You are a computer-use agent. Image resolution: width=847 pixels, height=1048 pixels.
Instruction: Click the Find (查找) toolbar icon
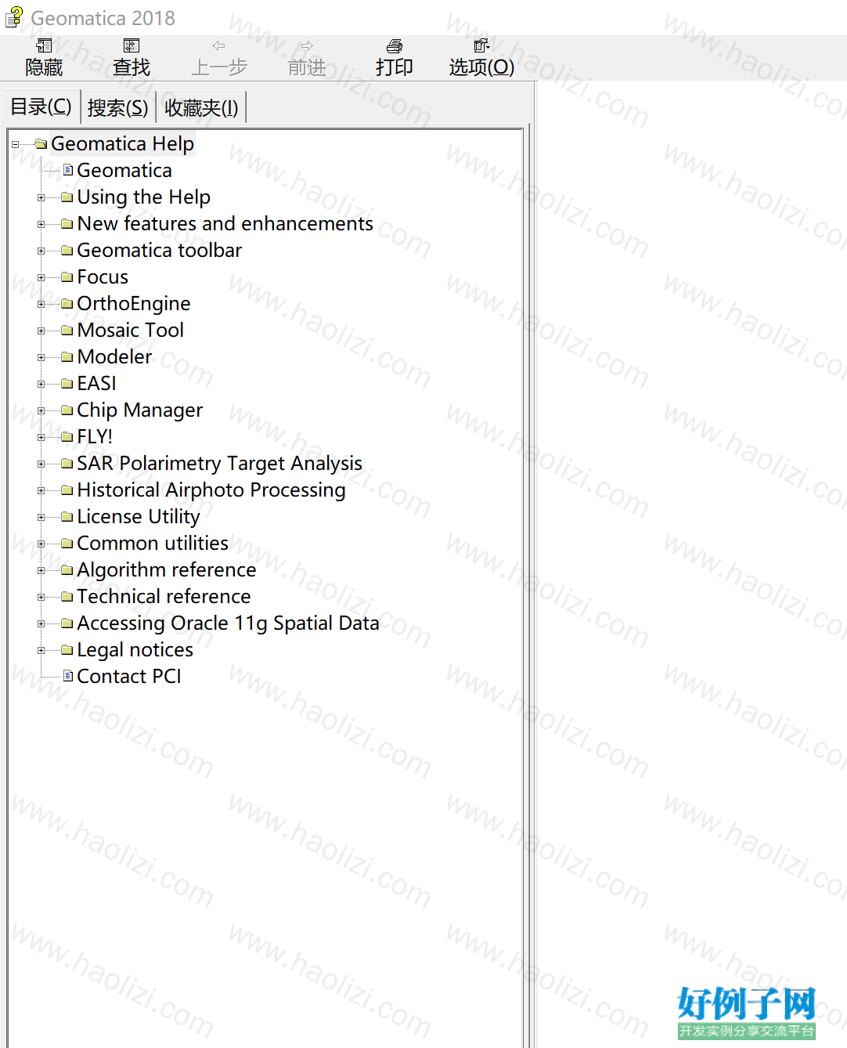coord(132,46)
